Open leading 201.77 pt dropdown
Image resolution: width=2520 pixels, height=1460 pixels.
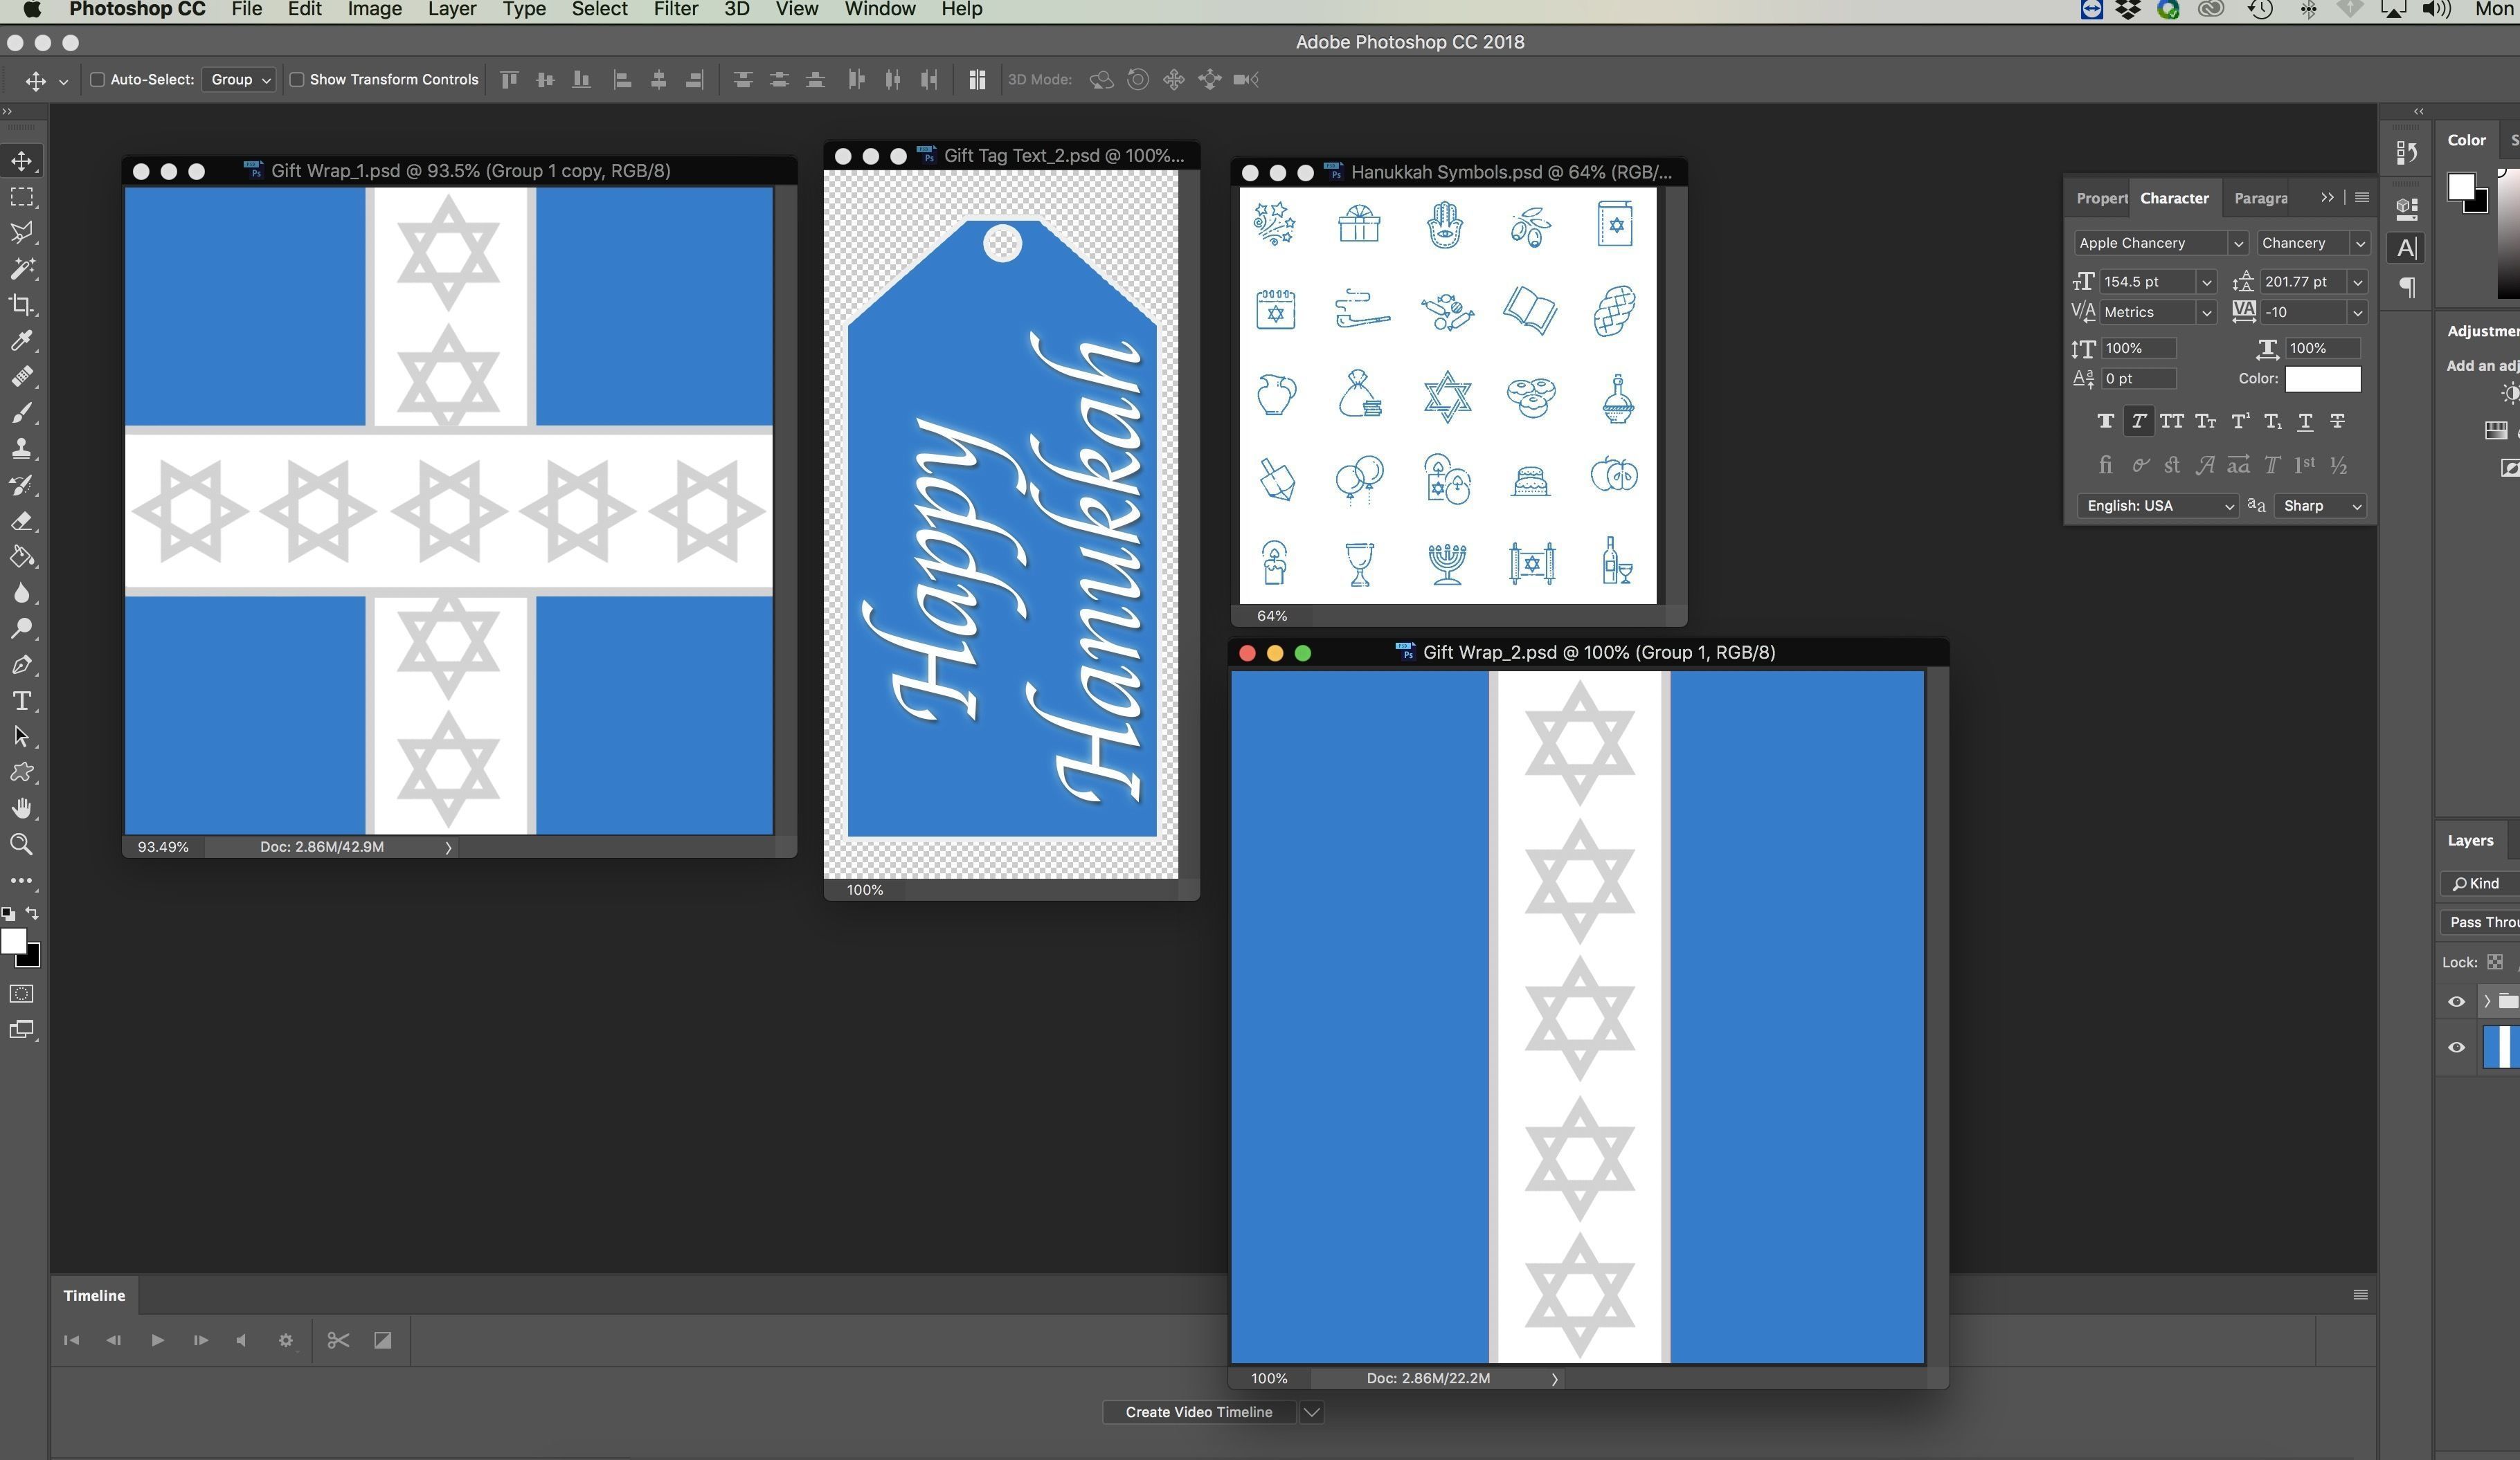coord(2357,282)
